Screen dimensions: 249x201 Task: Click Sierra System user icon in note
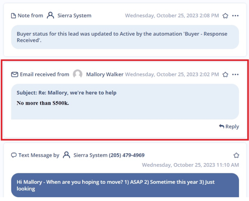[50, 16]
